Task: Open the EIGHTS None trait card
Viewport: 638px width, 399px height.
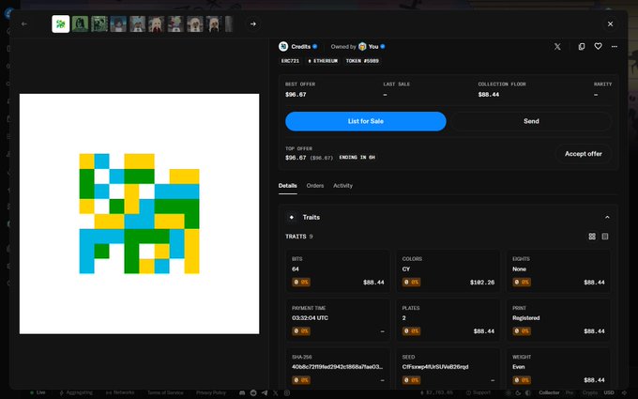Action: tap(558, 271)
